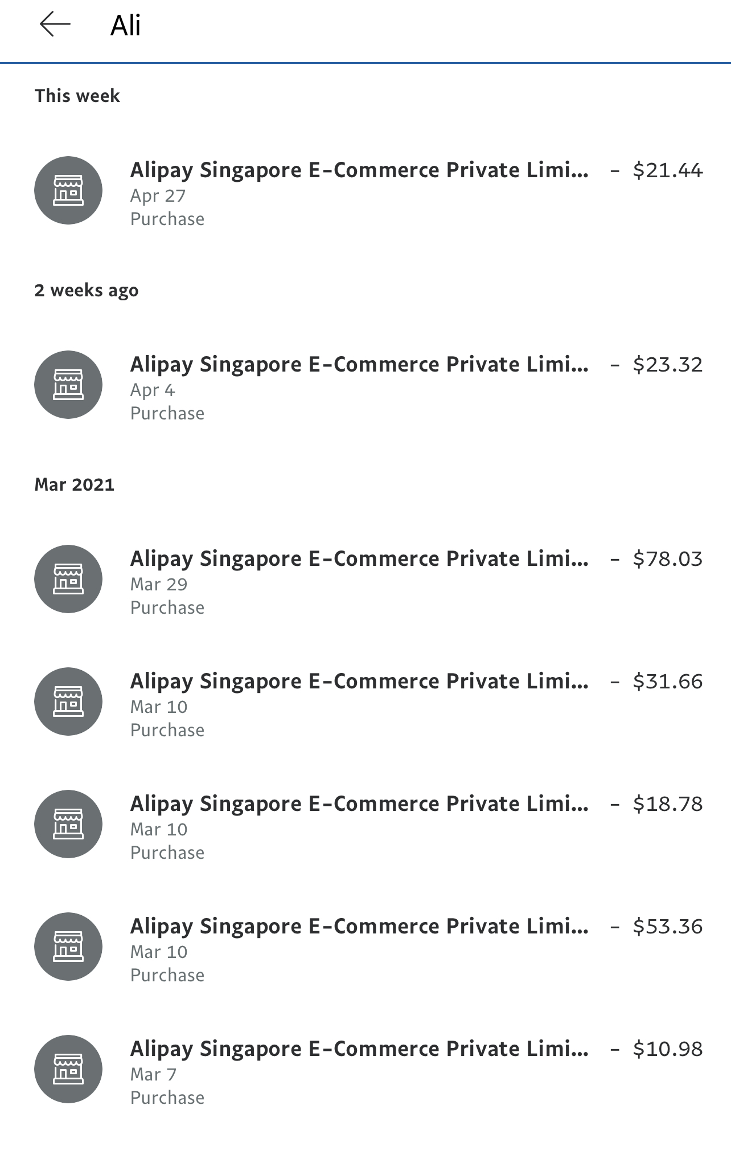Tap the back arrow icon

tap(55, 25)
